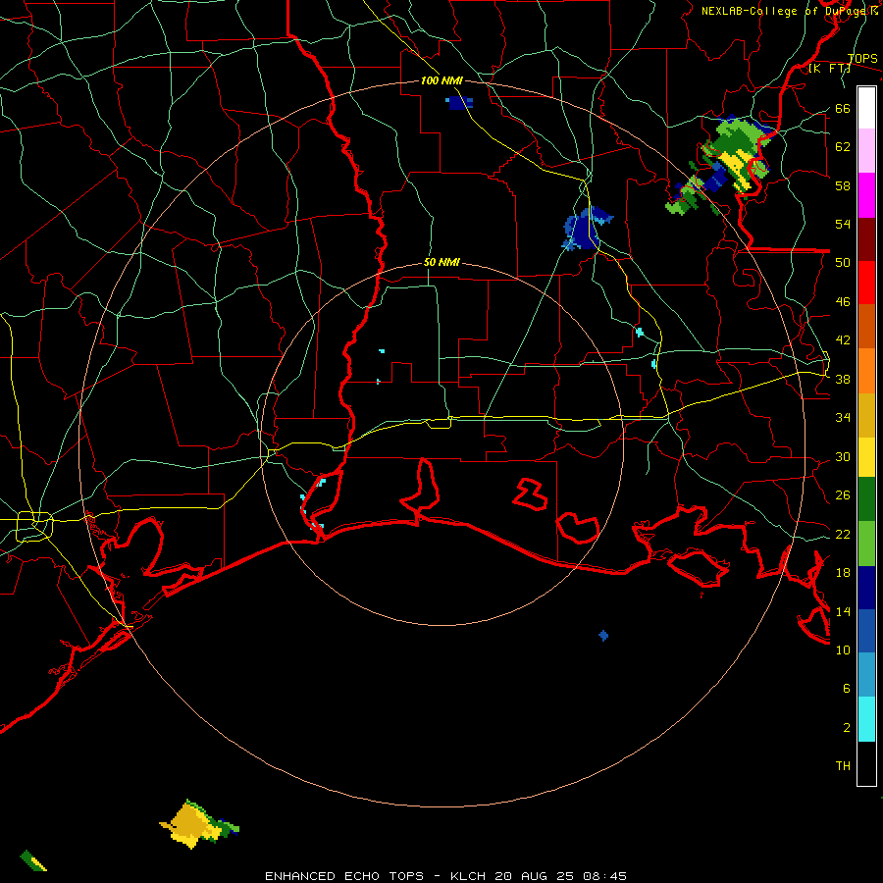Click the 6 legend value
Viewport: 883px width, 883px height.
click(847, 689)
